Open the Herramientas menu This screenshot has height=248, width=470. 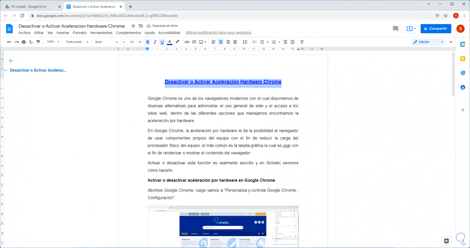101,33
